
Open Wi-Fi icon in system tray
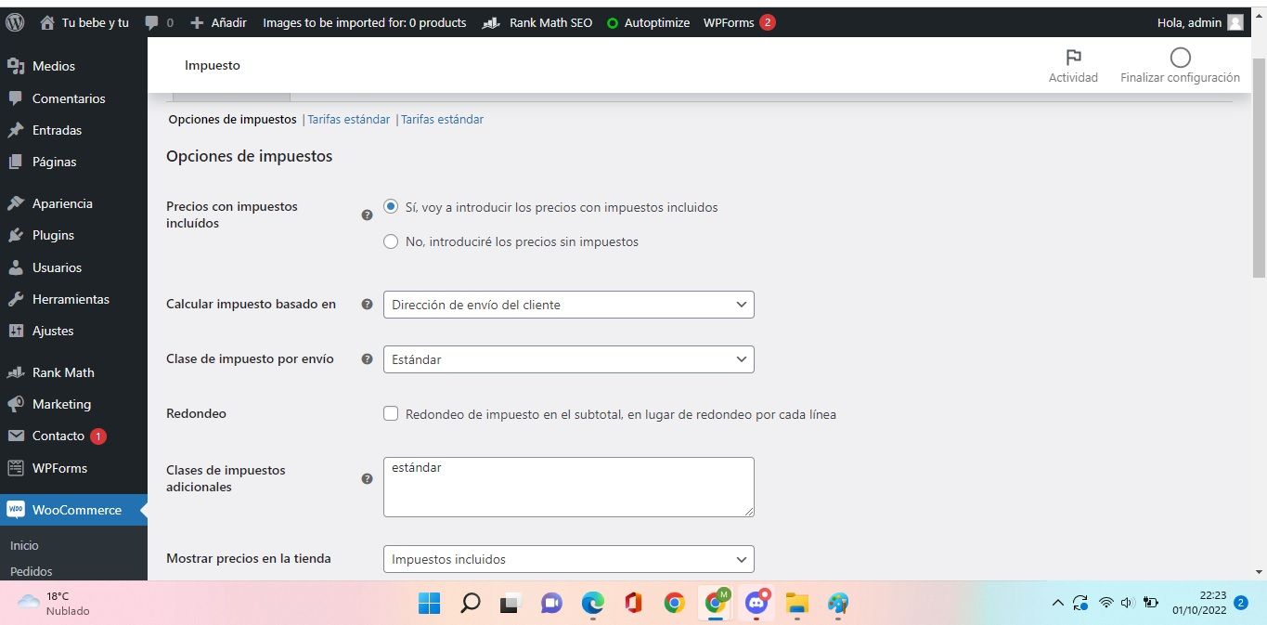[1105, 604]
